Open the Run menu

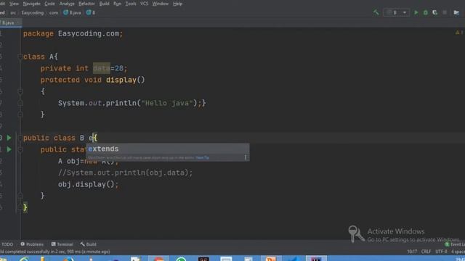click(118, 4)
